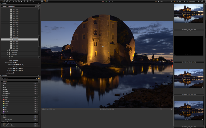Image resolution: width=206 pixels, height=128 pixels.
Task: Select the Pink color tag row
Action: pos(19,110)
